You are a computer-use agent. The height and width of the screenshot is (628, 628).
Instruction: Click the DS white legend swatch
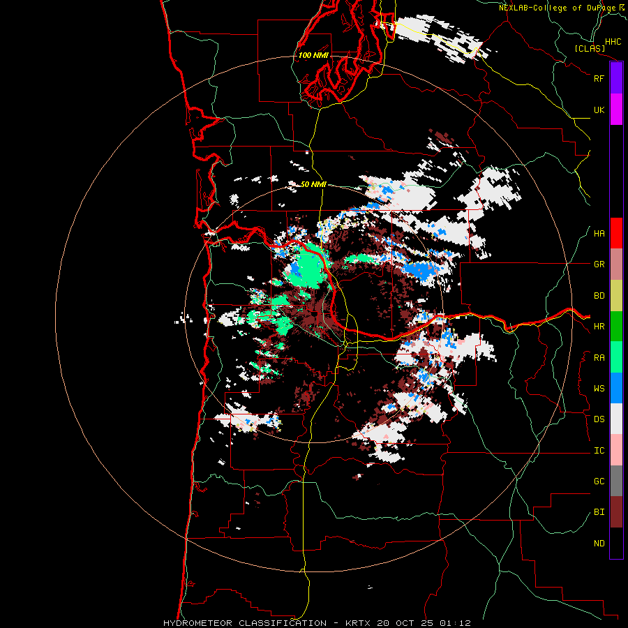[616, 419]
